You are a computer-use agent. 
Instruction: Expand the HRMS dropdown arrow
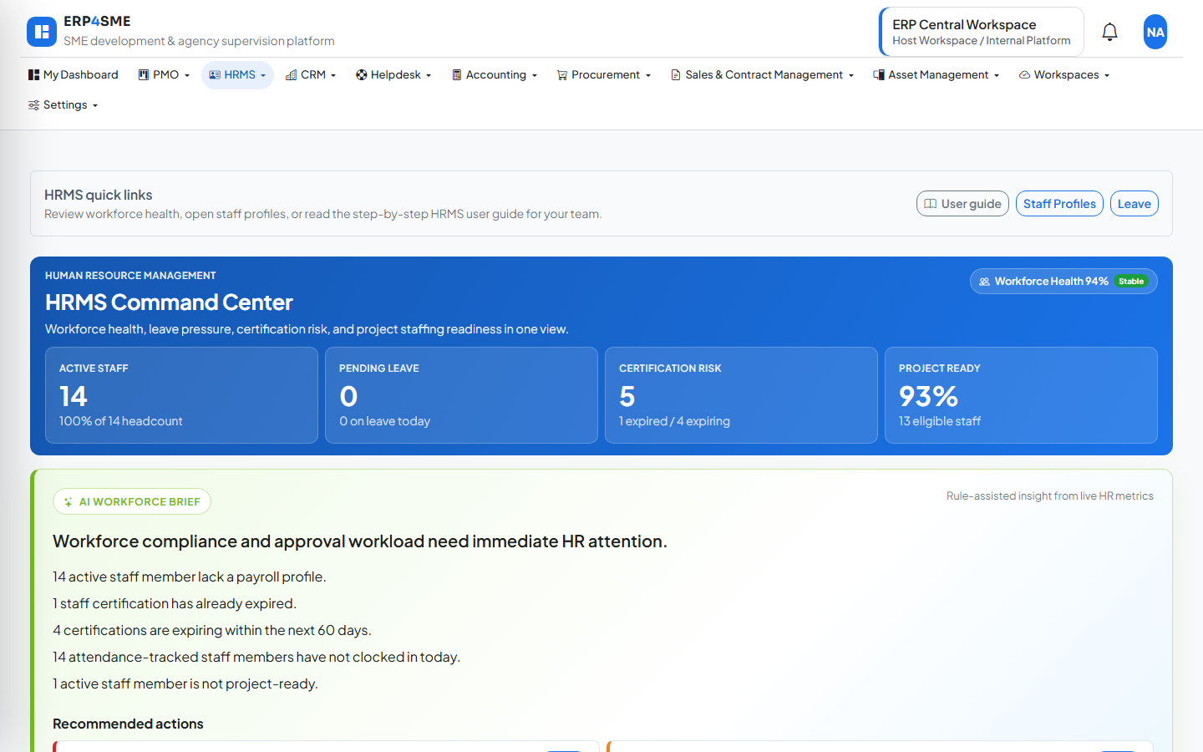(263, 75)
